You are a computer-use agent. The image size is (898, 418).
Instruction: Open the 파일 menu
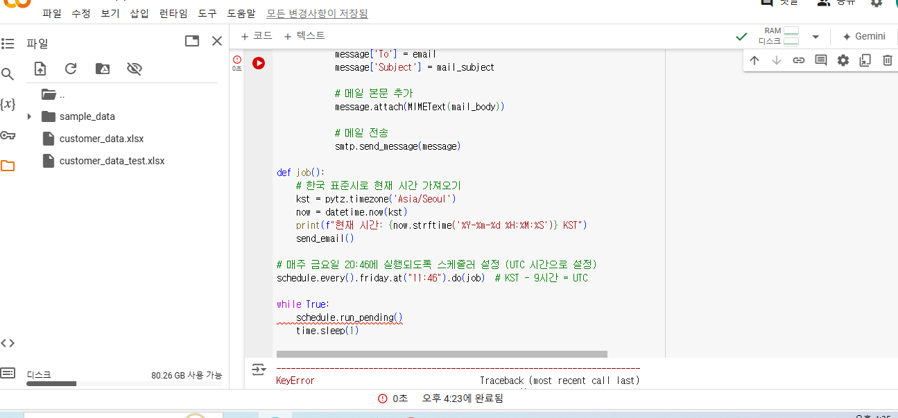(x=51, y=13)
